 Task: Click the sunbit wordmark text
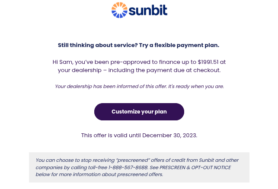148,10
